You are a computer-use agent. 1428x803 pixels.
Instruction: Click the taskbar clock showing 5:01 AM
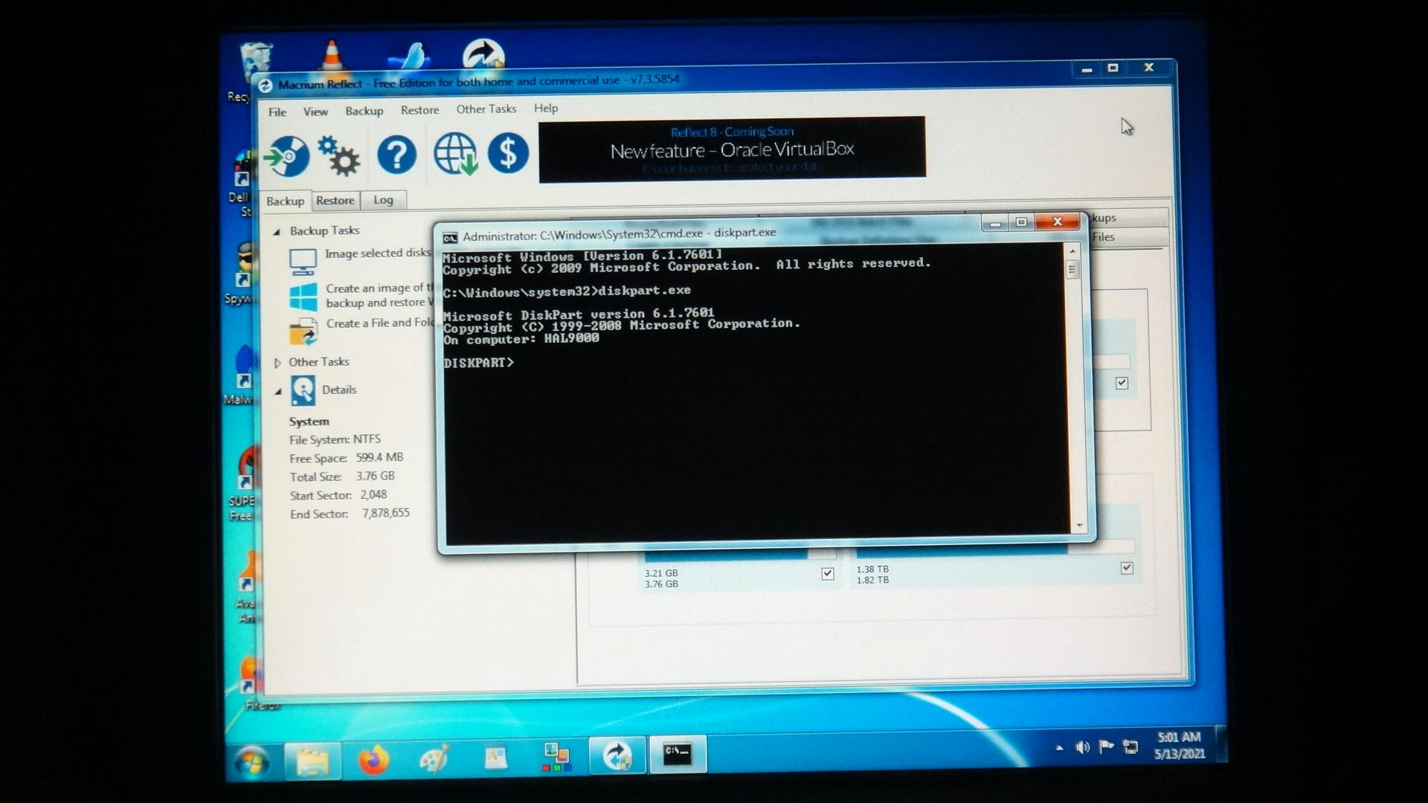1179,746
